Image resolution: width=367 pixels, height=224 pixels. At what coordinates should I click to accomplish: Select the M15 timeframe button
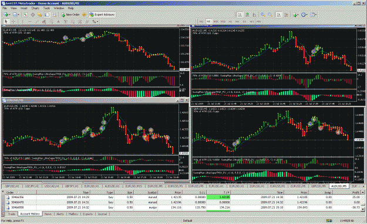pos(216,22)
